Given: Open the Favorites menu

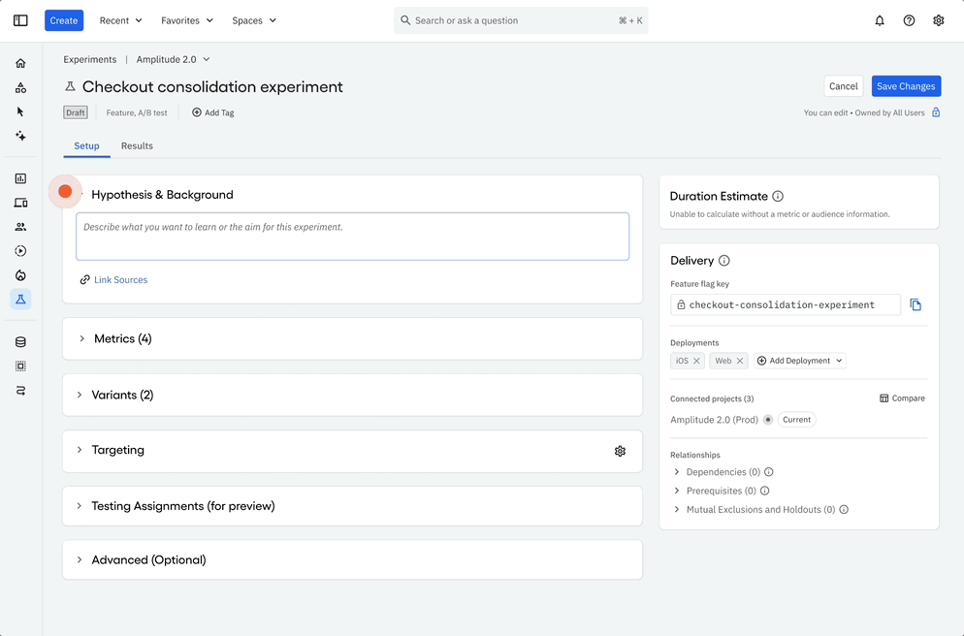Looking at the screenshot, I should pyautogui.click(x=187, y=20).
